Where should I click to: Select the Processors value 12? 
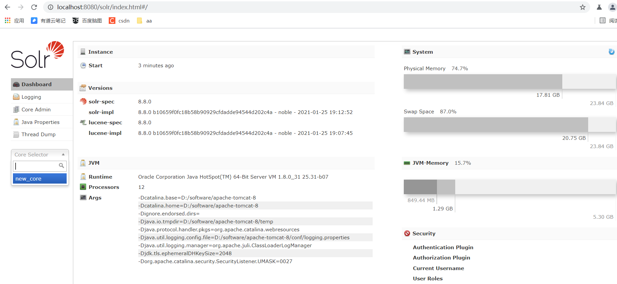pyautogui.click(x=141, y=187)
